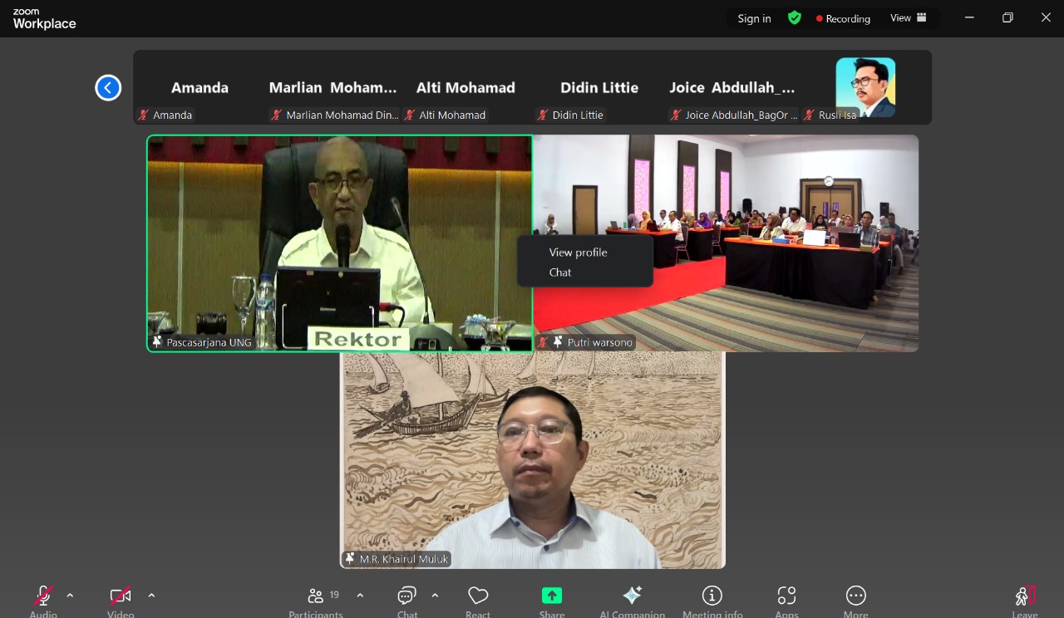This screenshot has width=1064, height=618.
Task: Open Meeting info
Action: pos(712,596)
